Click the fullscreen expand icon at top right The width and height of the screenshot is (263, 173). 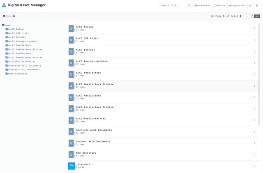point(257,5)
